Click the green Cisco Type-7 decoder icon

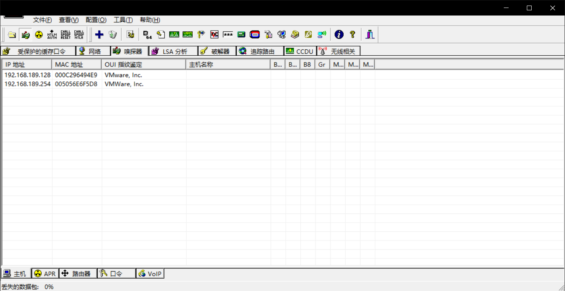174,35
